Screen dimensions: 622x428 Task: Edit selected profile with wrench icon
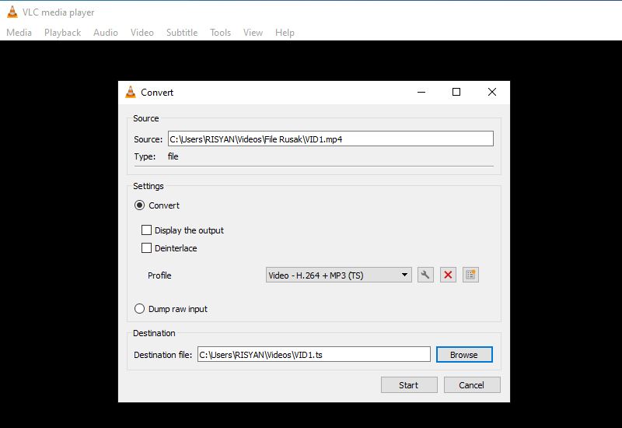tap(425, 275)
